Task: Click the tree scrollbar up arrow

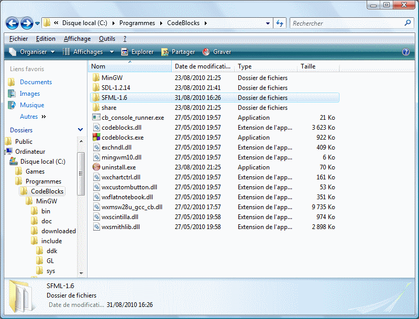Action: pos(81,141)
